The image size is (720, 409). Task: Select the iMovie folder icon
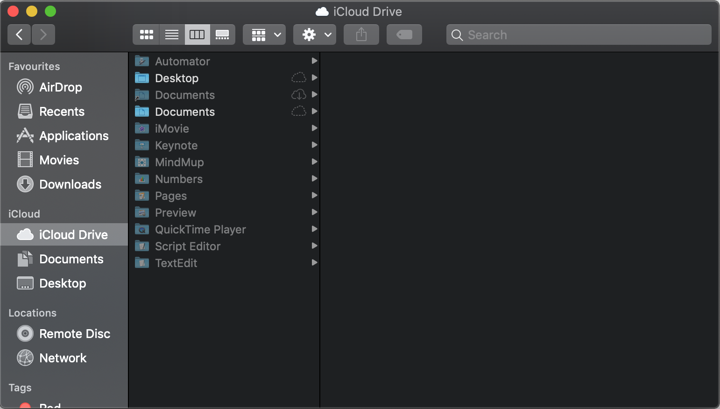tap(142, 128)
